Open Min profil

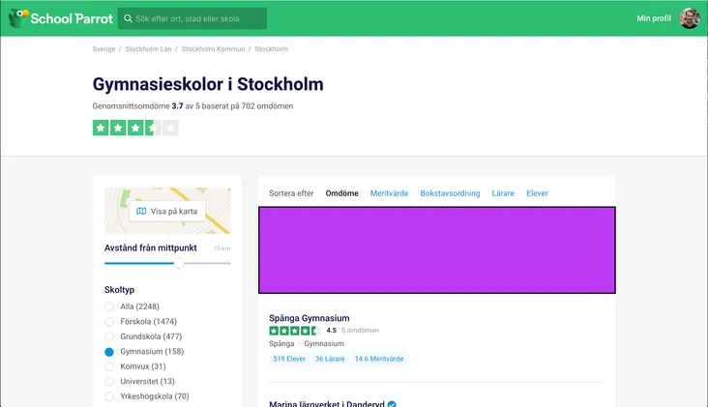(654, 18)
